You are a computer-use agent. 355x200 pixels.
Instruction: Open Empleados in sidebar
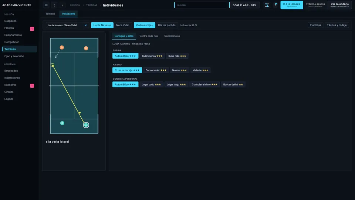[20, 71]
